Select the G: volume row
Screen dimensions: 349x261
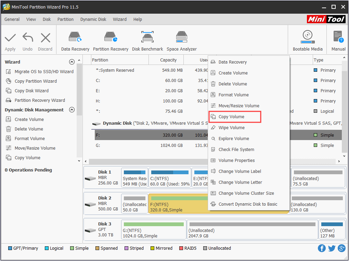[x=151, y=146]
